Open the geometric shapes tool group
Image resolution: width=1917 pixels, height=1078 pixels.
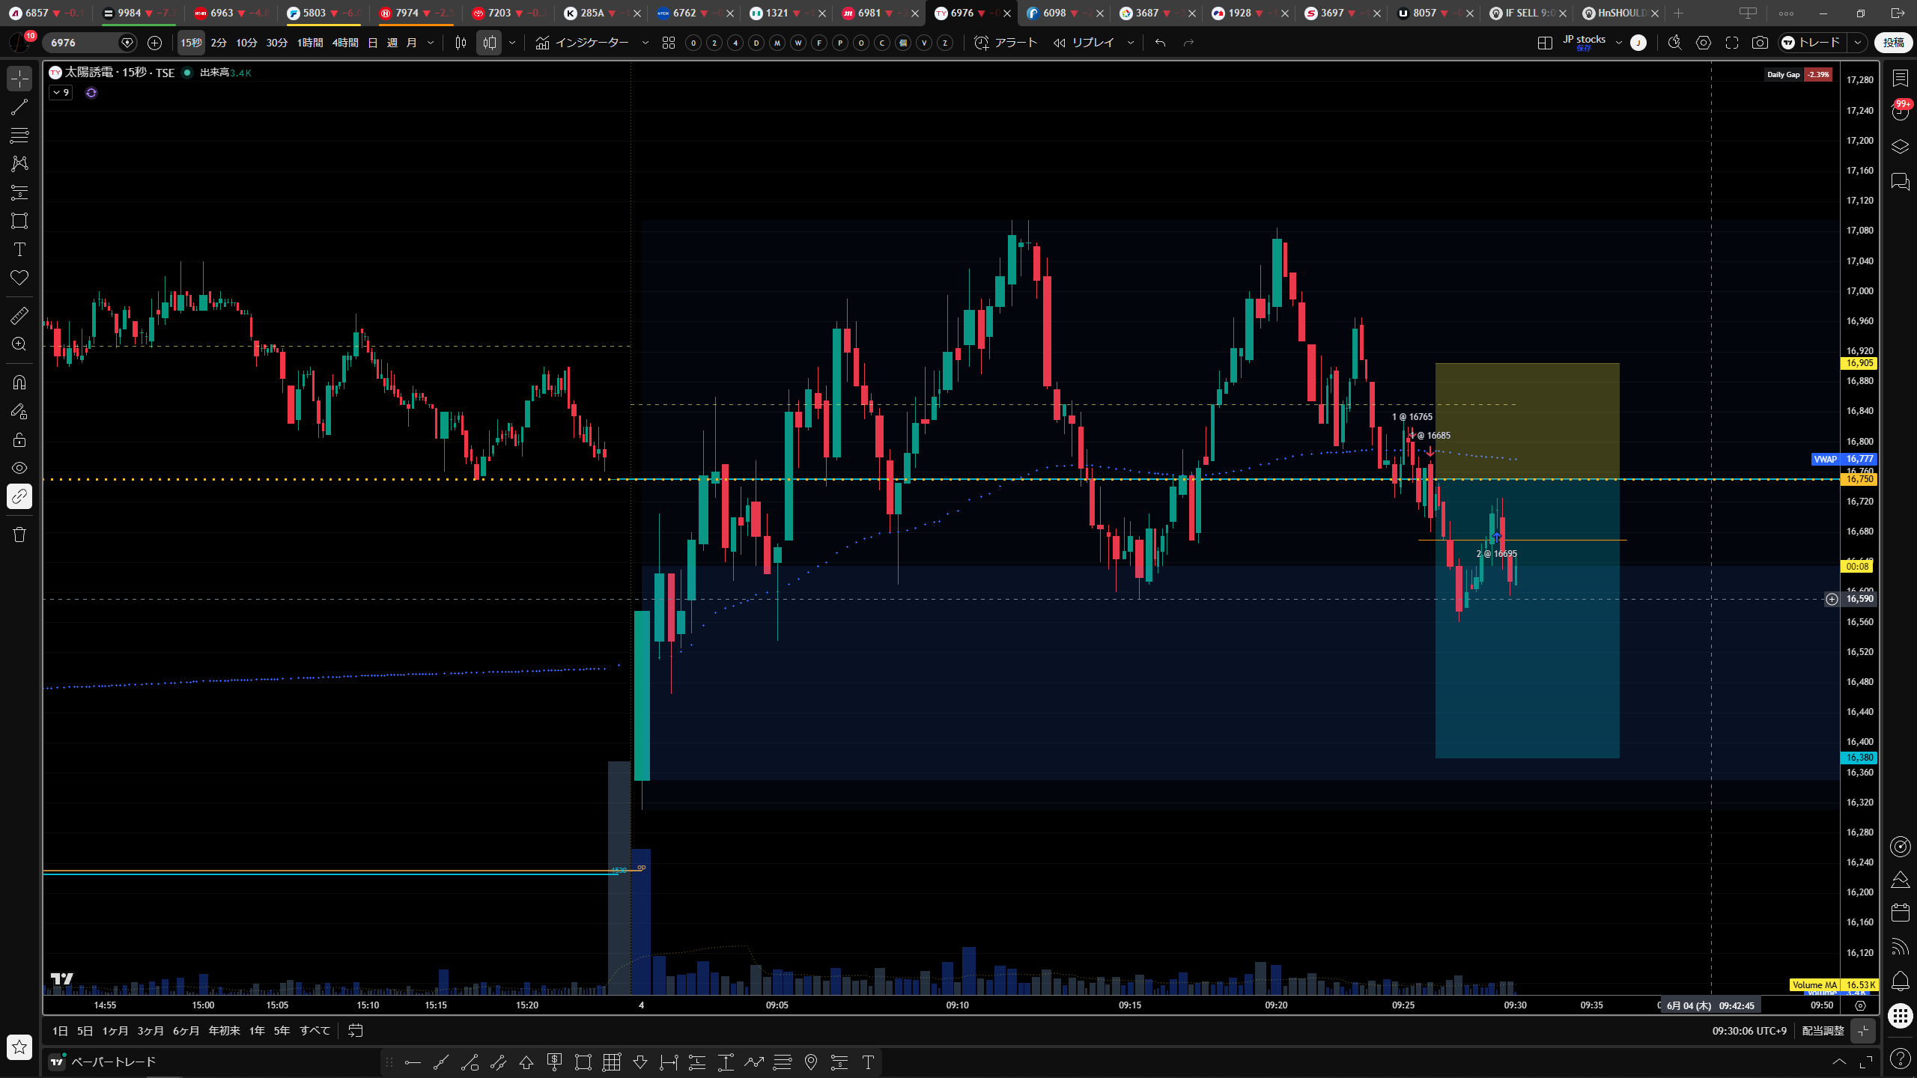click(x=19, y=221)
